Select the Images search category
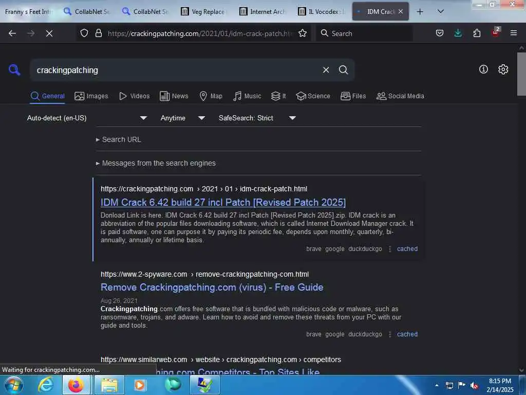 click(91, 96)
